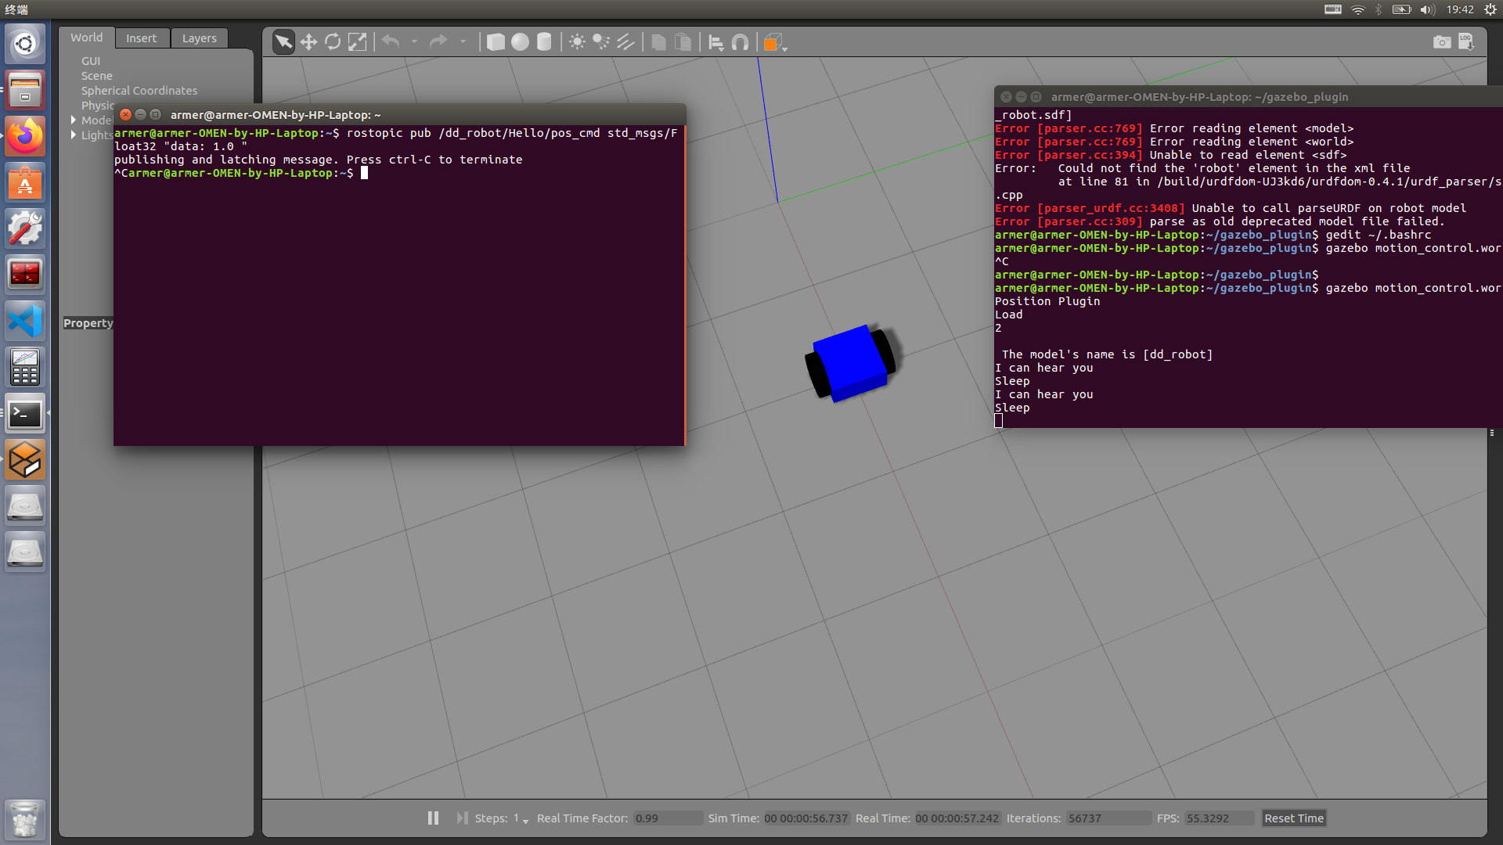Select Spherical Coordinates tree item
1503x845 pixels.
point(139,91)
